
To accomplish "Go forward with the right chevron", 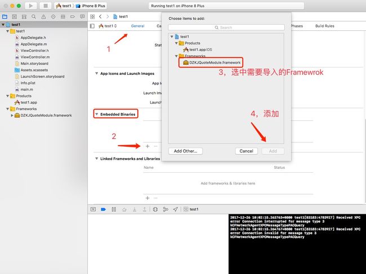I will [108, 16].
